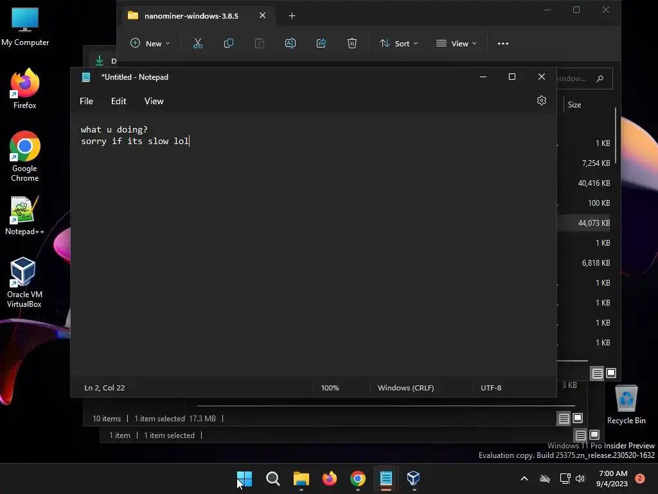Click the Search icon on the taskbar
658x494 pixels.
pyautogui.click(x=272, y=479)
